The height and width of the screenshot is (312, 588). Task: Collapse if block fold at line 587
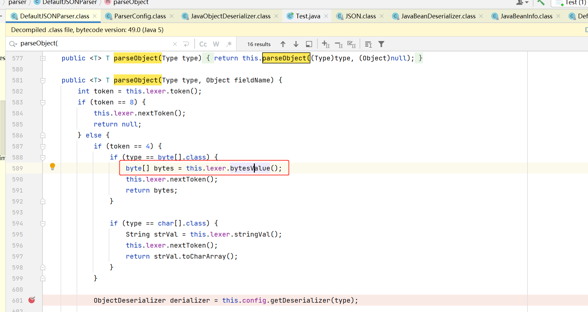pyautogui.click(x=43, y=146)
